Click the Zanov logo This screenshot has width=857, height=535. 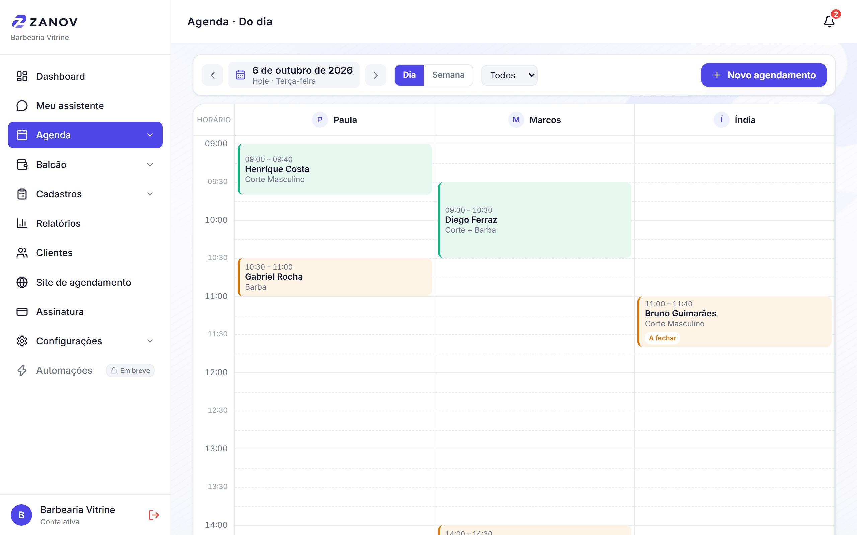45,22
